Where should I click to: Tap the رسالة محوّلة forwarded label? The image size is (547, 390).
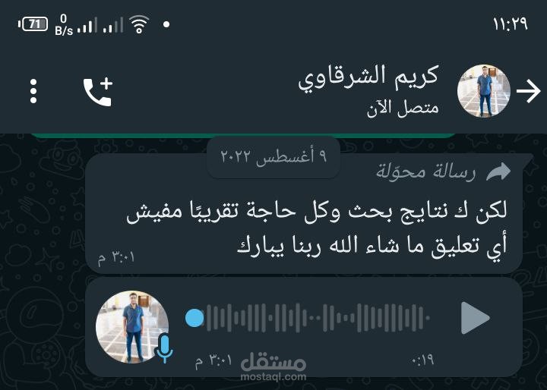coord(425,171)
